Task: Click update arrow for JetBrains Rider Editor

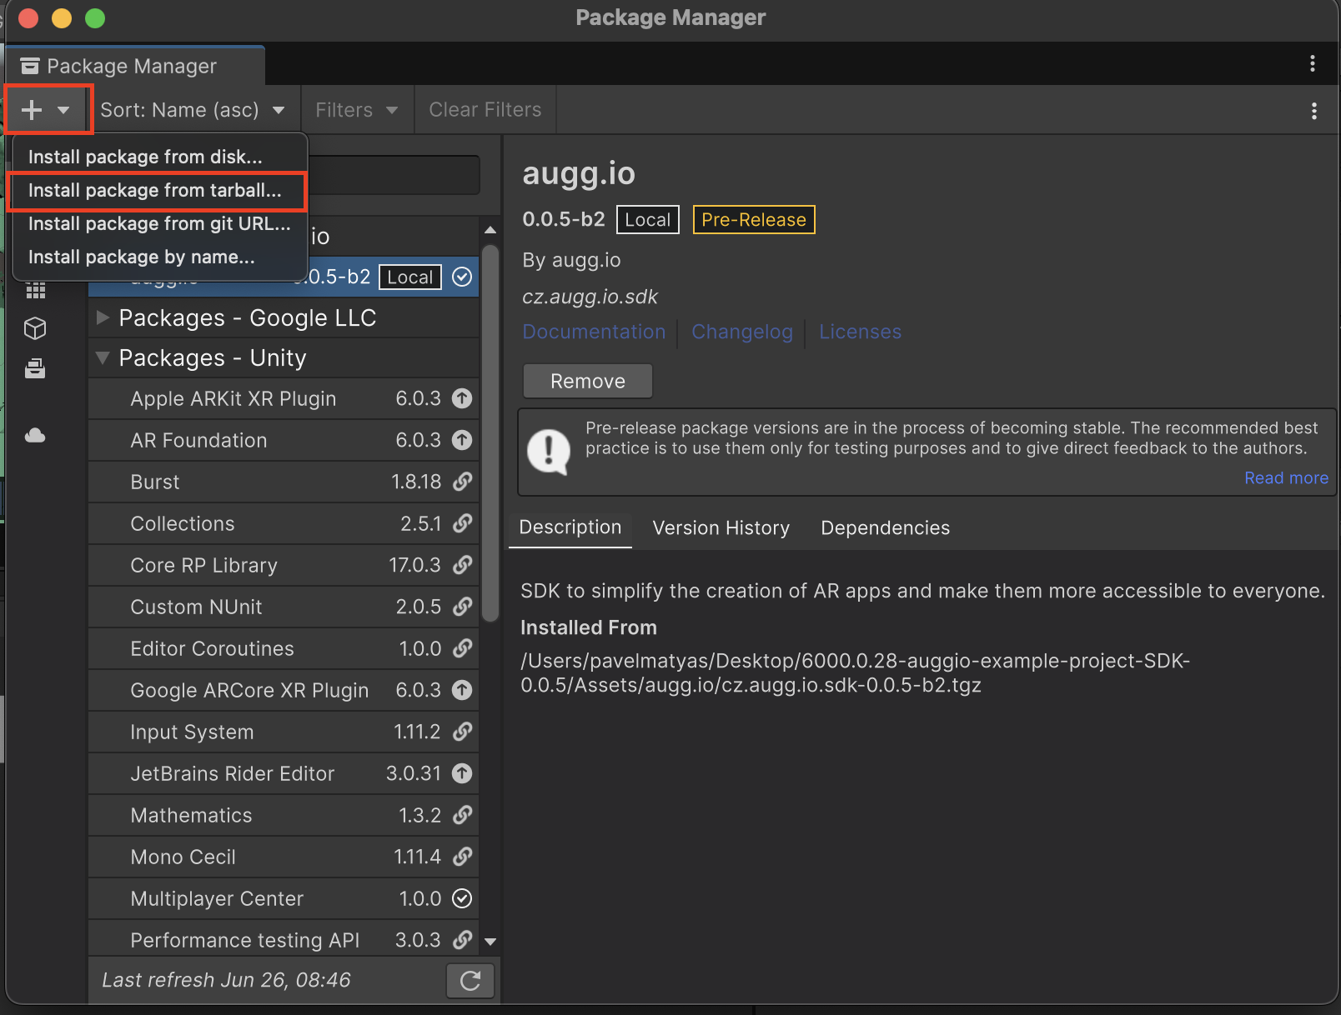Action: tap(462, 773)
